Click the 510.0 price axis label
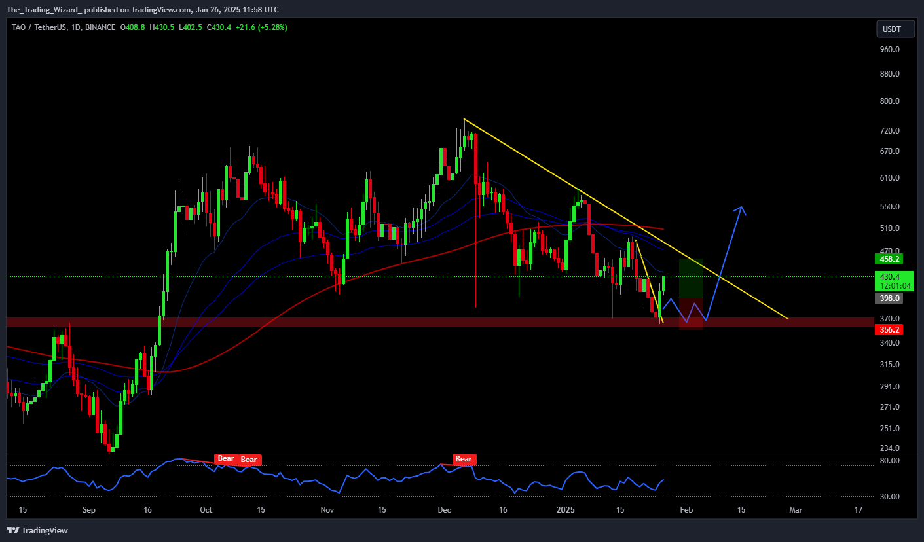The height and width of the screenshot is (542, 924). coord(890,228)
